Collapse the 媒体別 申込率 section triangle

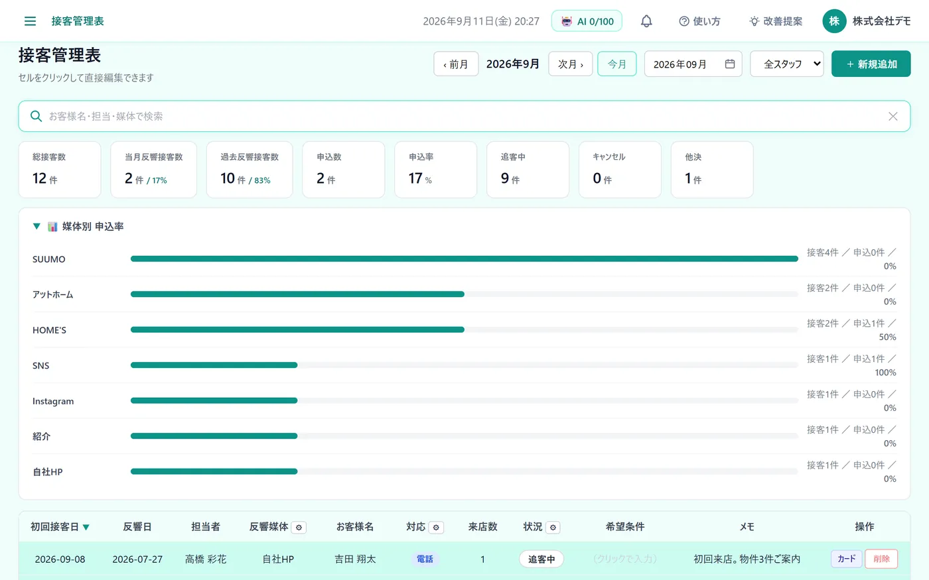(36, 227)
